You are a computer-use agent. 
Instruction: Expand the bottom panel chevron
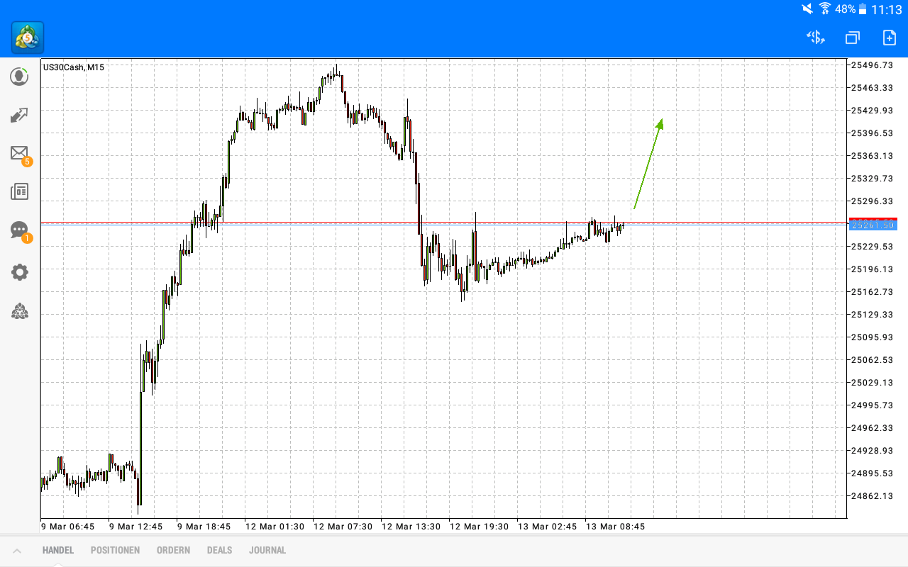click(x=18, y=550)
